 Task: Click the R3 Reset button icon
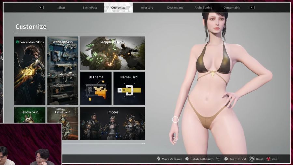pos(252,159)
